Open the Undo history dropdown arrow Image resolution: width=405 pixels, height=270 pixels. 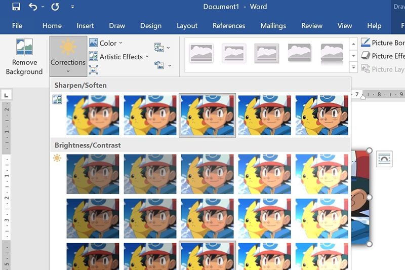[43, 7]
